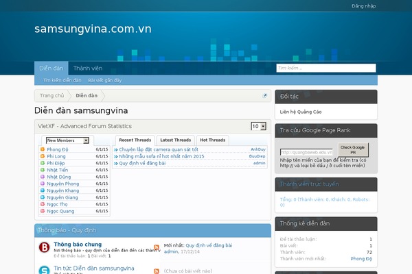
Task: Switch to the Recent Threads tab
Action: (x=135, y=140)
